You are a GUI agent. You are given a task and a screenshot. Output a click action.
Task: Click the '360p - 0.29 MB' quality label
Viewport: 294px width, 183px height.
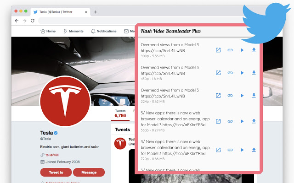153,130
